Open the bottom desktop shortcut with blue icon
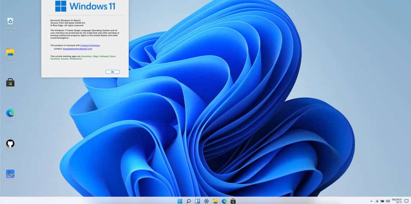Image resolution: width=411 pixels, height=204 pixels. [10, 174]
